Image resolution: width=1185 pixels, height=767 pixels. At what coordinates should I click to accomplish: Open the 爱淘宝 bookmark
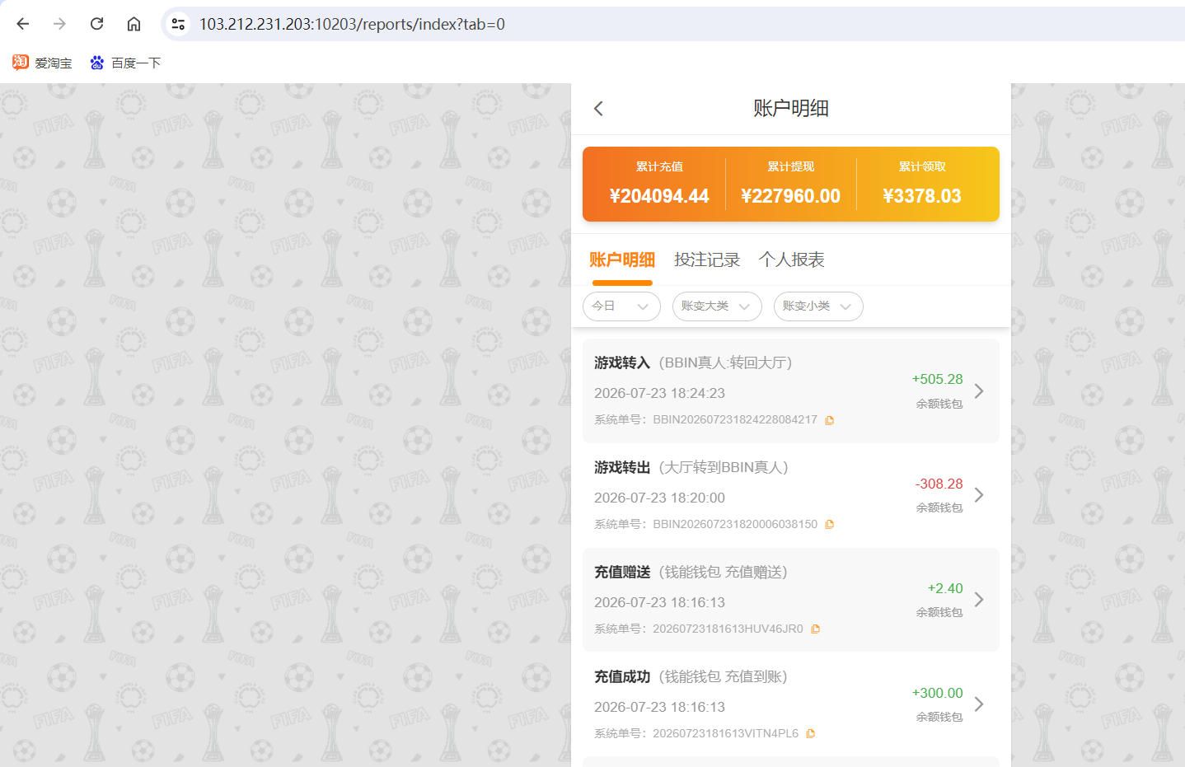tap(42, 63)
